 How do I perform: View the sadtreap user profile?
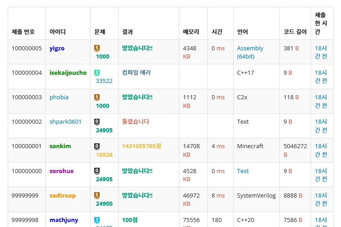(62, 196)
